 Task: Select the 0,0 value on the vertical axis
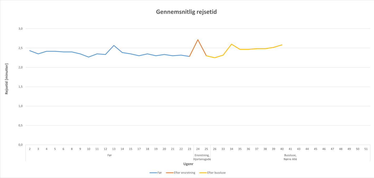(20, 145)
